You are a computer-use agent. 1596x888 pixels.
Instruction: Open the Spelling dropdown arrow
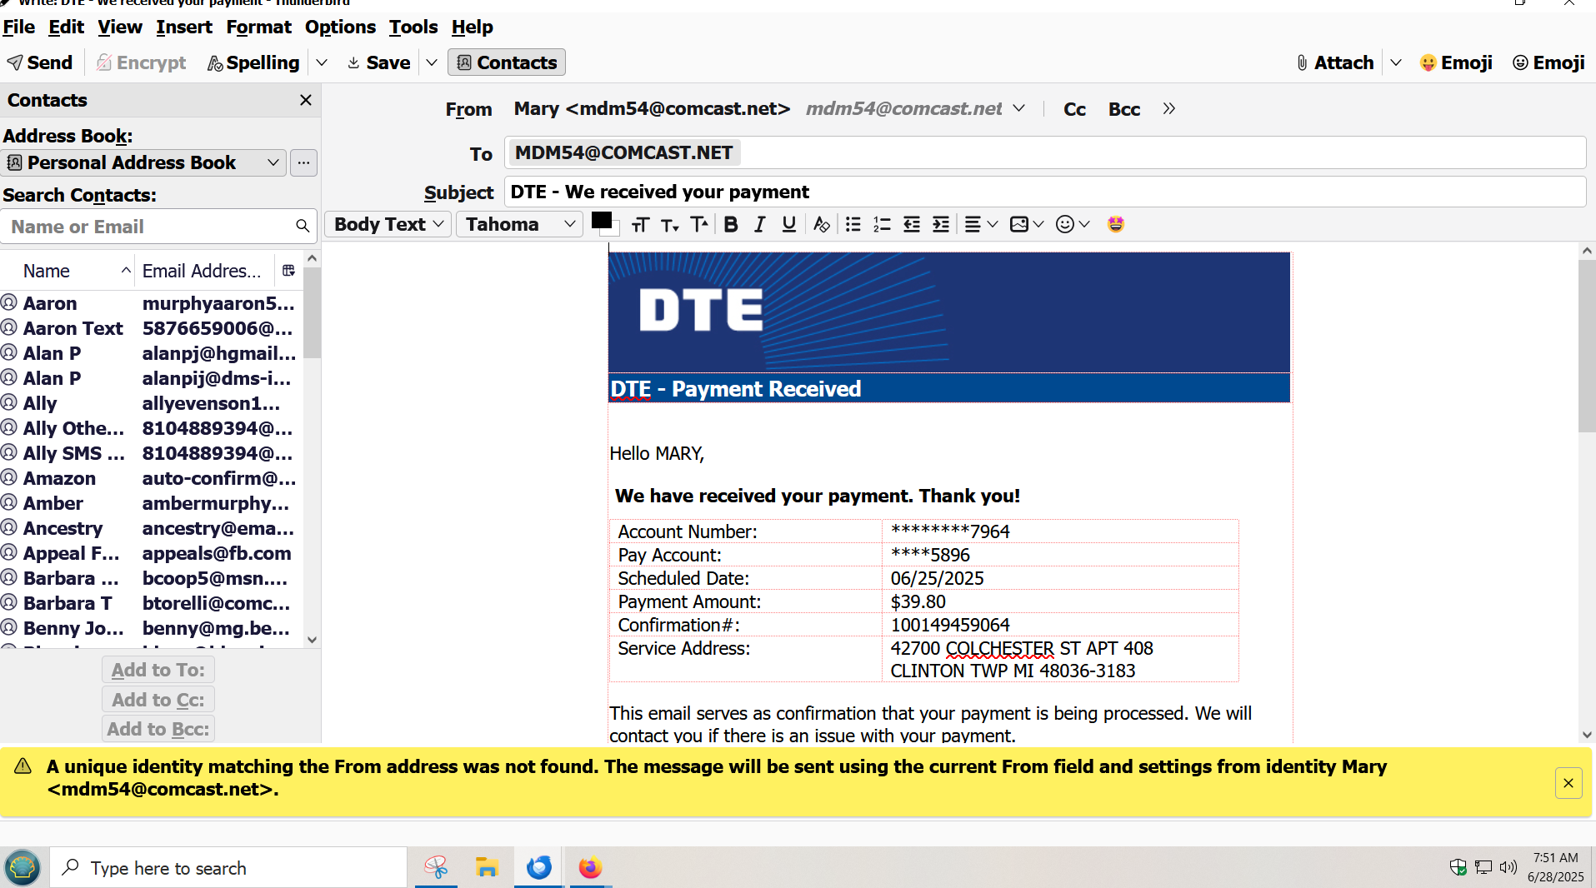pos(322,62)
